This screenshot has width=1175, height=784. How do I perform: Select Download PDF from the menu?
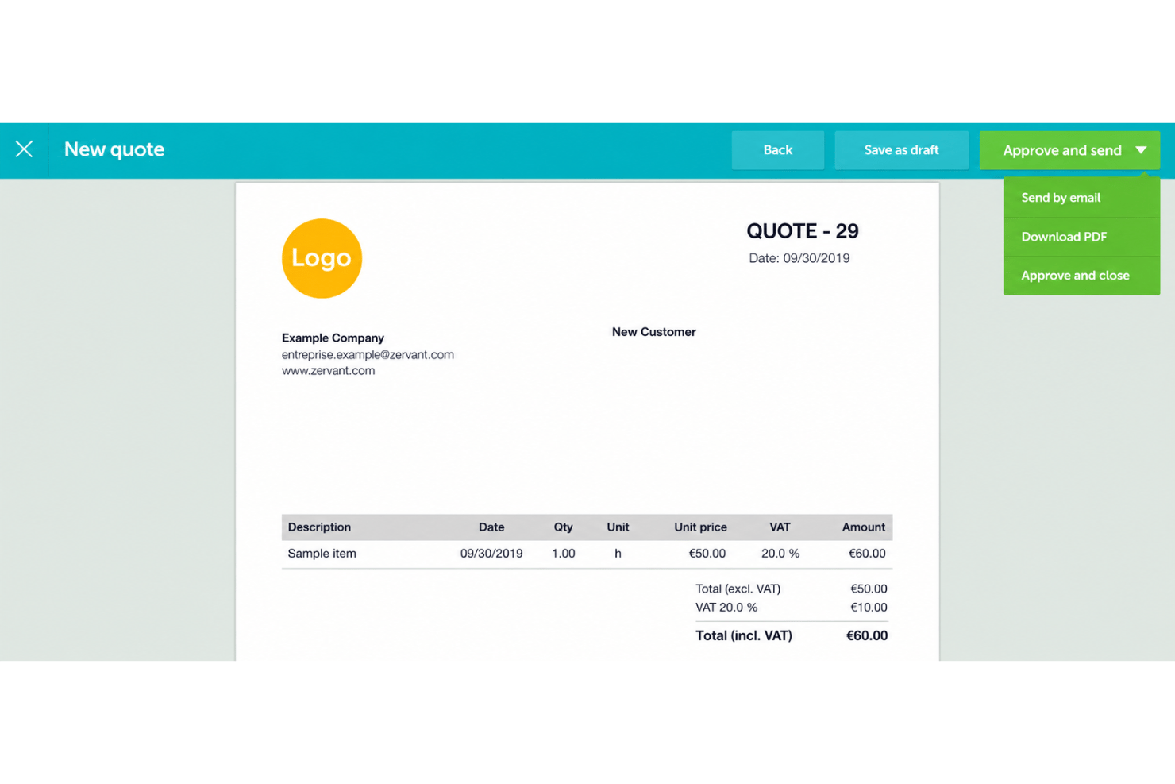[1081, 237]
